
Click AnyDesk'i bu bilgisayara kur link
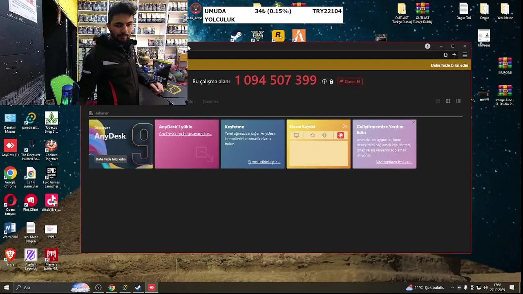point(185,134)
